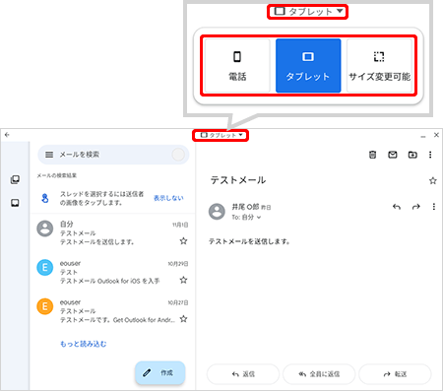Click the thread selection tip icon
Viewport: 443px width, 391px height.
click(x=45, y=198)
